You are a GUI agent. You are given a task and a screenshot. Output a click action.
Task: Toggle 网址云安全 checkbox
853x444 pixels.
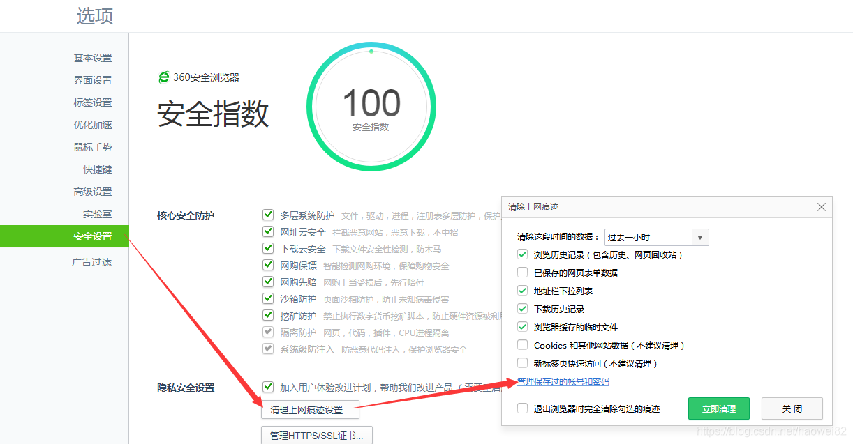click(x=268, y=231)
